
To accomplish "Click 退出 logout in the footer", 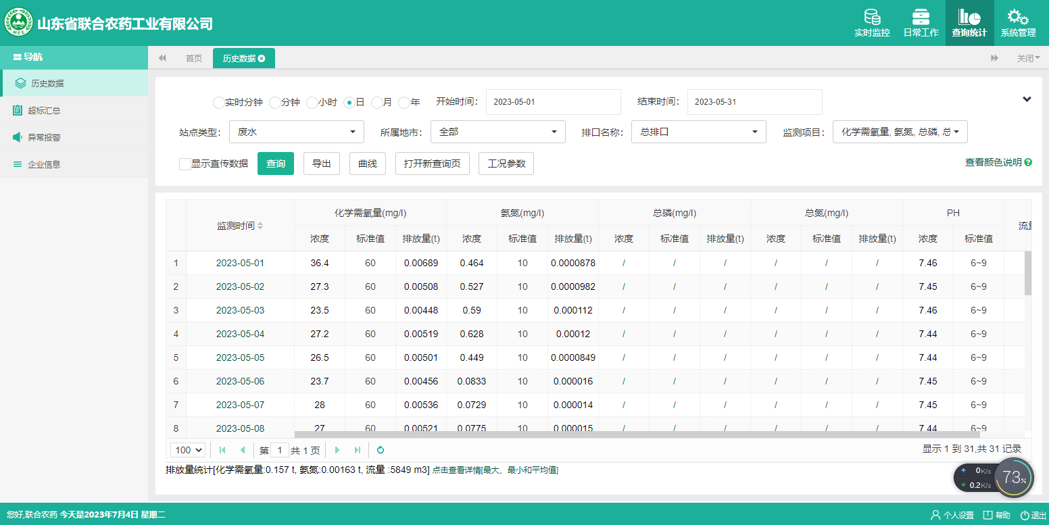I will pos(1033,516).
